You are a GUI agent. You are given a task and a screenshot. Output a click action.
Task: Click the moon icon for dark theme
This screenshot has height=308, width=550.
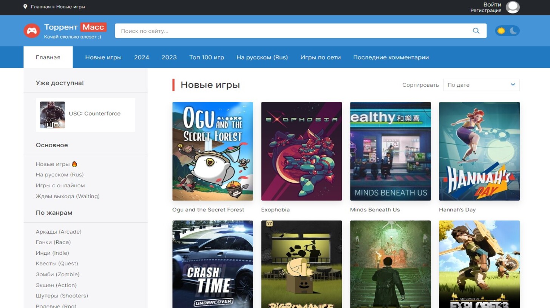click(x=513, y=31)
